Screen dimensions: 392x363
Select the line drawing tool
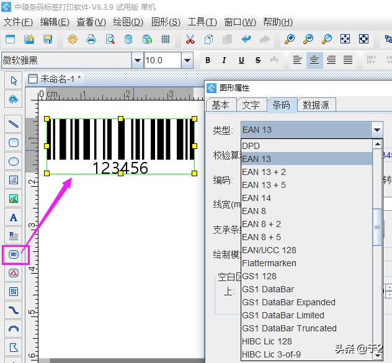coord(14,124)
